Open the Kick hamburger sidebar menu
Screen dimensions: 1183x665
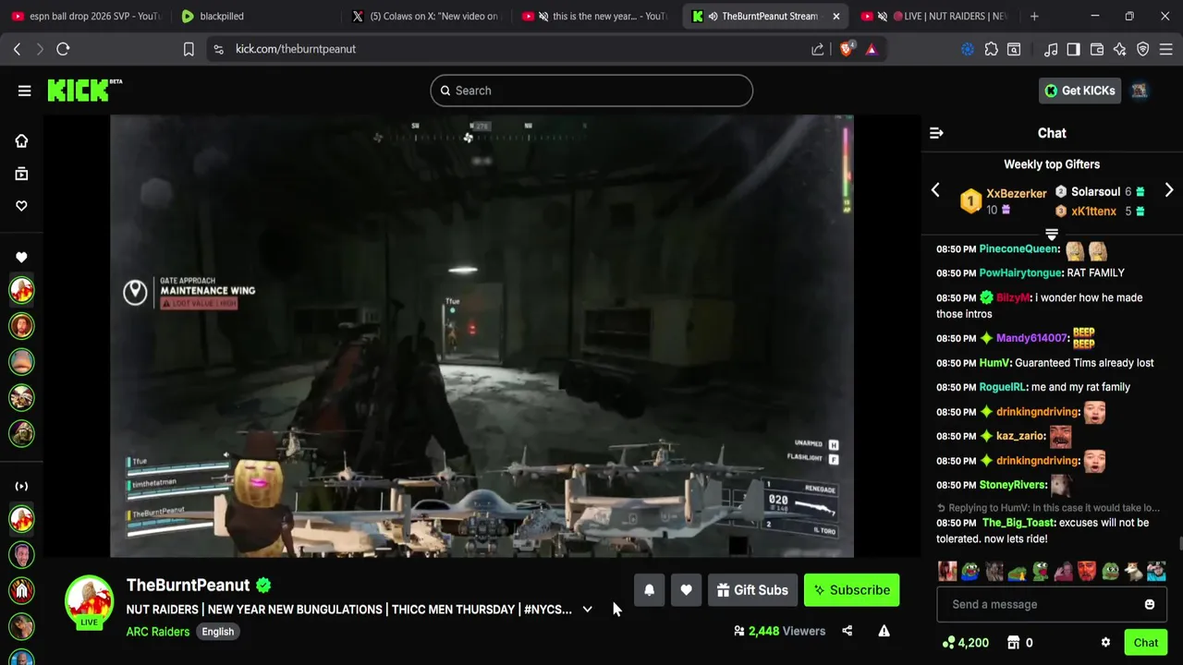pos(25,91)
